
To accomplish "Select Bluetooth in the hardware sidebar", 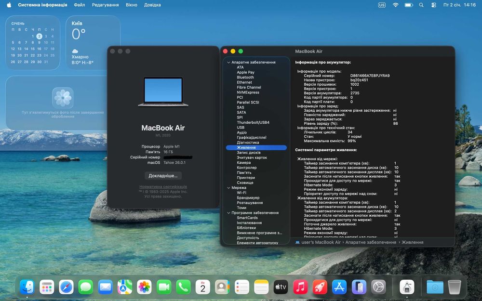I will [x=245, y=78].
